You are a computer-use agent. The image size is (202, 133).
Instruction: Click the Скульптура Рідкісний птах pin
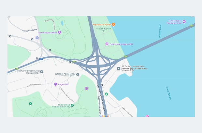(x=184, y=21)
